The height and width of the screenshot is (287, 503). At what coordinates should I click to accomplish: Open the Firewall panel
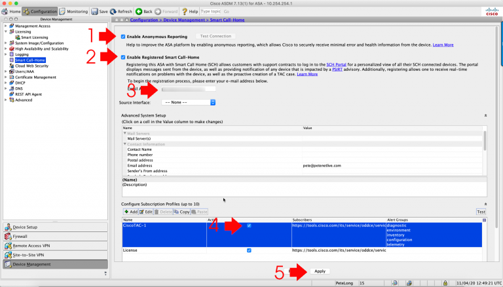55,237
